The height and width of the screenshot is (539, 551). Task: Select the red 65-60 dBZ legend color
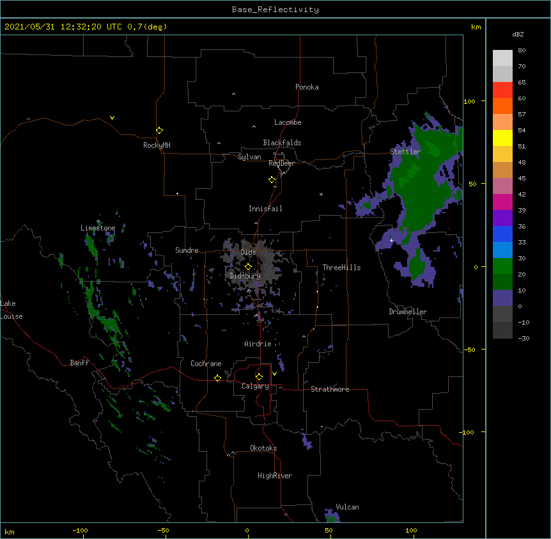(x=502, y=90)
